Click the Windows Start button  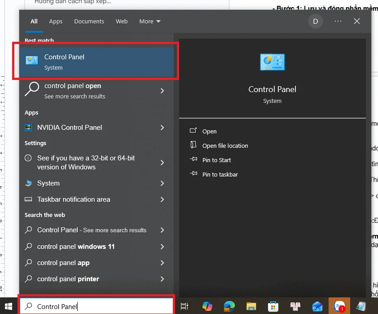(9, 306)
